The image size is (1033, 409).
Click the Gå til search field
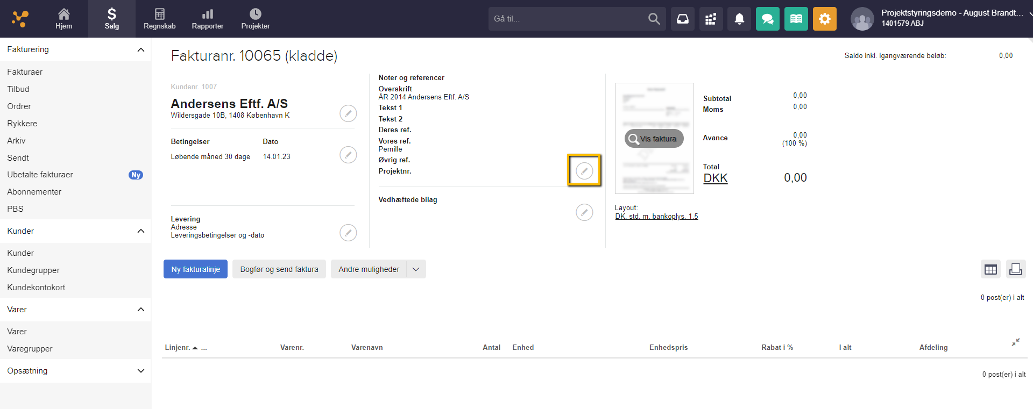click(568, 19)
